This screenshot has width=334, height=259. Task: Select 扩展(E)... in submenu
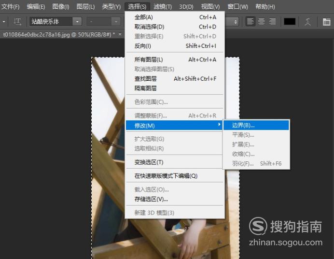[x=256, y=144]
